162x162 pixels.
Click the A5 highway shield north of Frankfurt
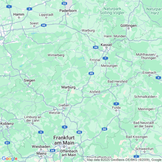[x=65, y=127]
